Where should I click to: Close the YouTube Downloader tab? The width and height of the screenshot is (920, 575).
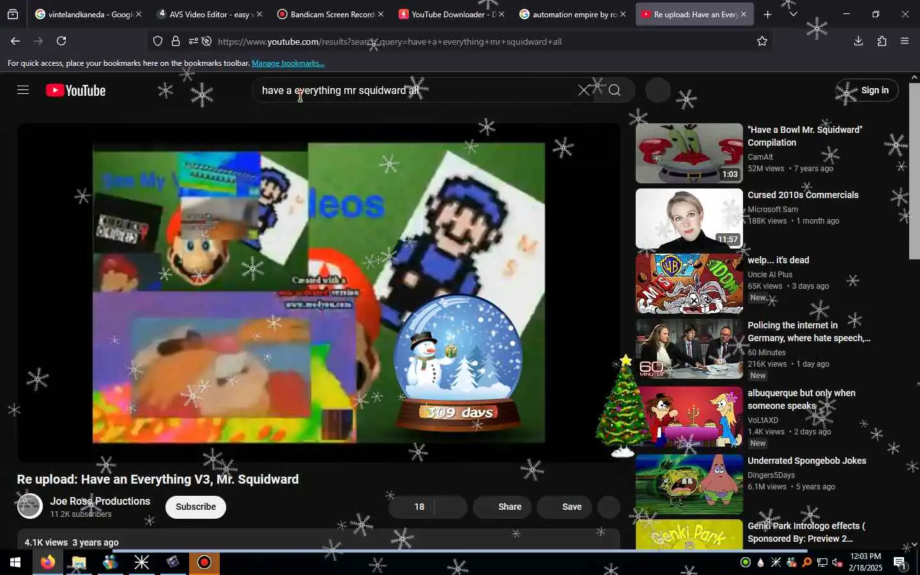[x=502, y=14]
